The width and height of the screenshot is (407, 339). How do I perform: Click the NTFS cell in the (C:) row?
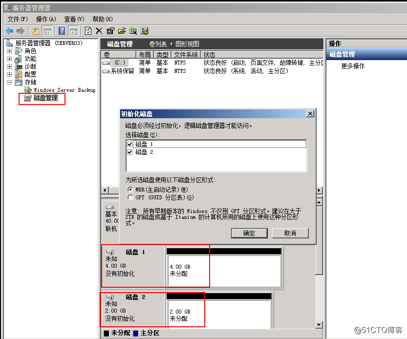[180, 63]
